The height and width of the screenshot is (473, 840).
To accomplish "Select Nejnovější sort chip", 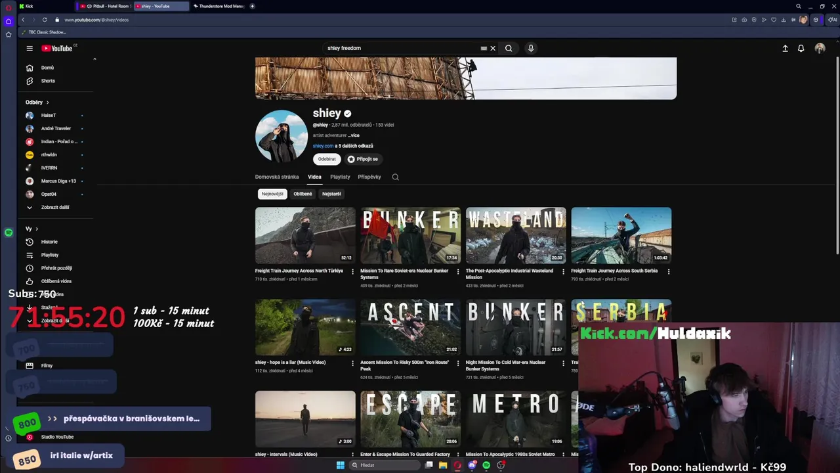I will tap(272, 194).
